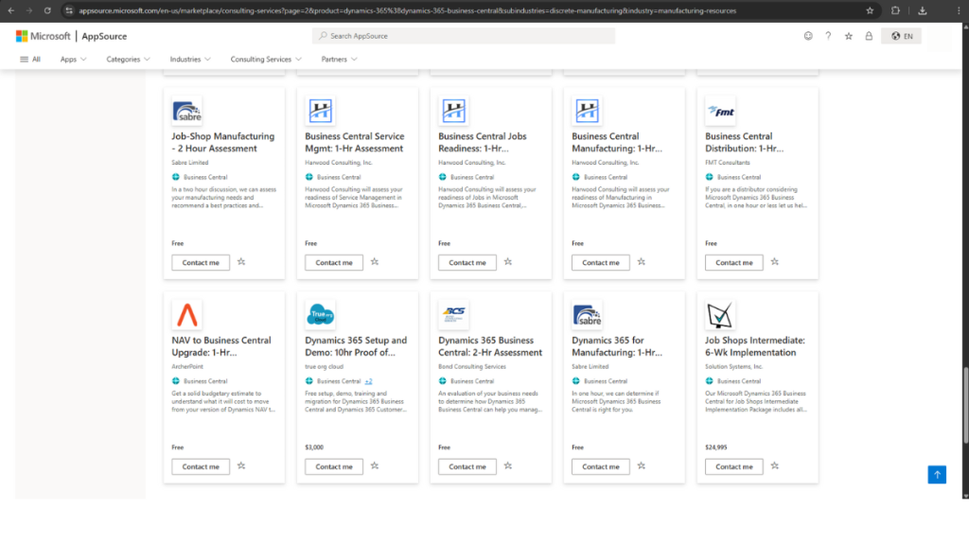Screen dimensions: 969x545
Task: Expand the Consulting Services dropdown
Action: (266, 60)
